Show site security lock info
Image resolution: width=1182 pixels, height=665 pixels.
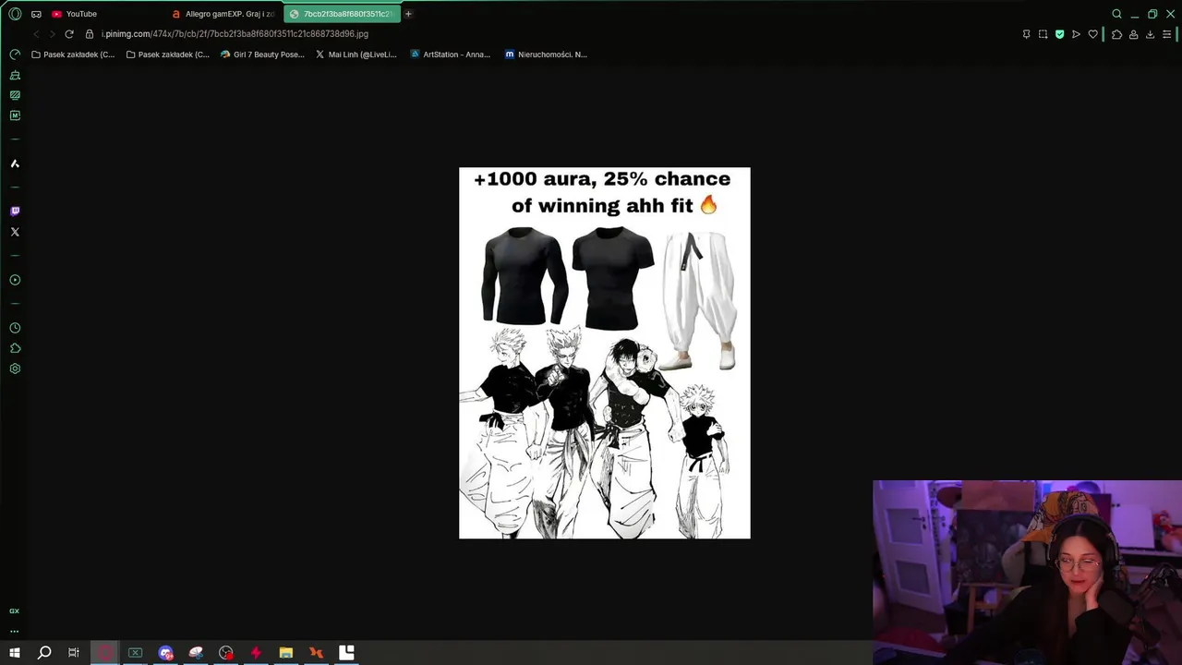point(90,34)
